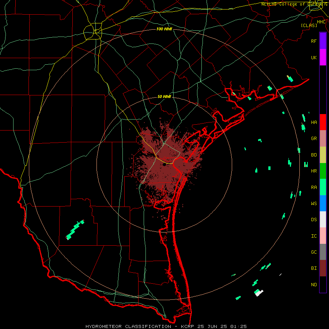Click the BI legend label
This screenshot has height=329, width=329.
(314, 268)
